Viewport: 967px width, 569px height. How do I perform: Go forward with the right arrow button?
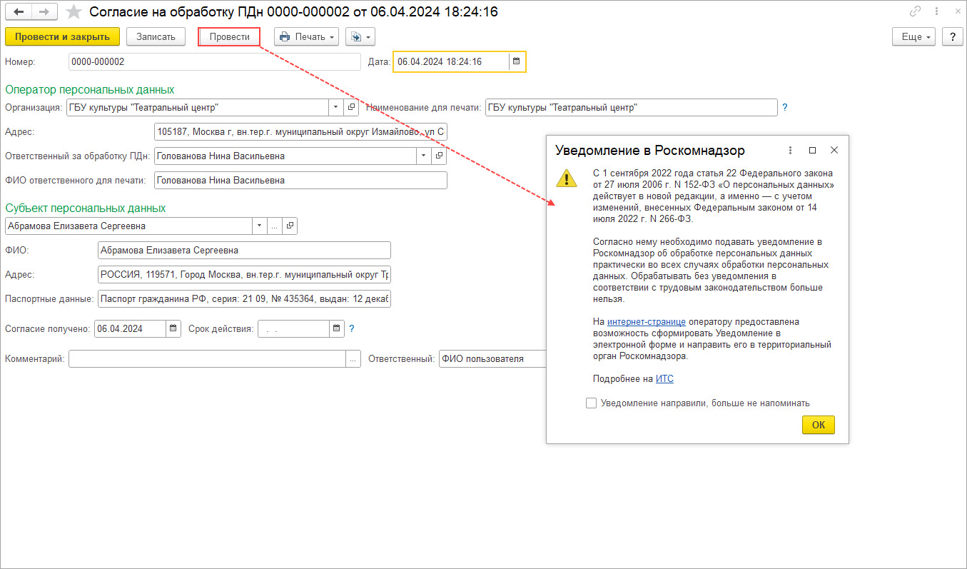[x=44, y=12]
